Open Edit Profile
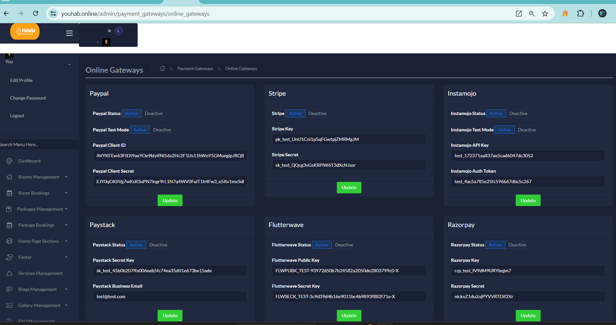The height and width of the screenshot is (325, 616). click(x=21, y=80)
